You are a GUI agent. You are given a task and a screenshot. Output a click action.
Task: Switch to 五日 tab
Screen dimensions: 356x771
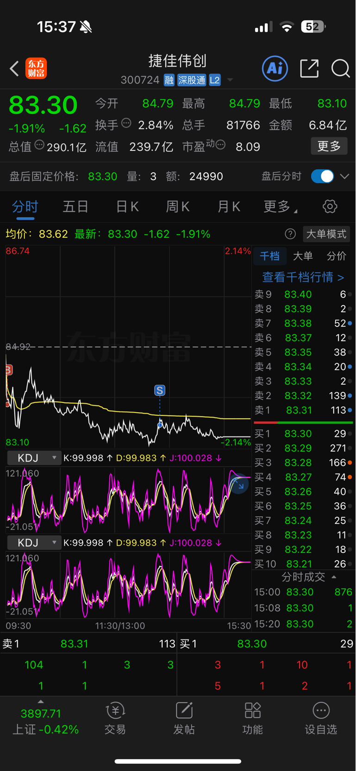pyautogui.click(x=75, y=207)
